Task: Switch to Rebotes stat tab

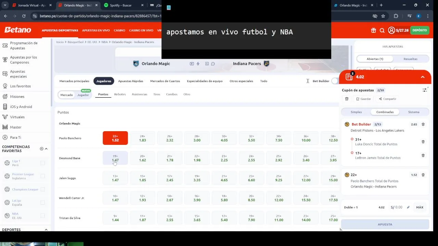Action: coord(120,94)
